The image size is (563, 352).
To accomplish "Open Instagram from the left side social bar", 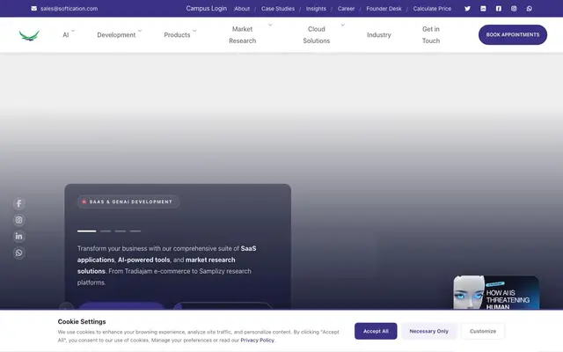I will click(19, 220).
